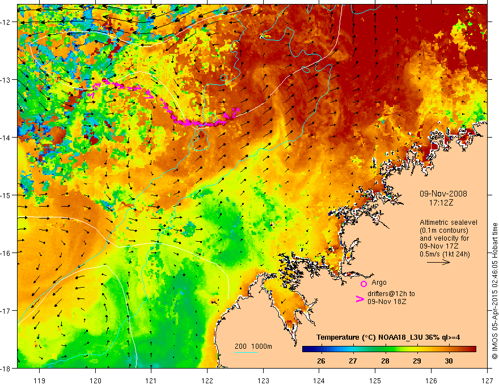The image size is (499, 385).
Task: Click the '(0.1m contours)' caption line
Action: (444, 230)
